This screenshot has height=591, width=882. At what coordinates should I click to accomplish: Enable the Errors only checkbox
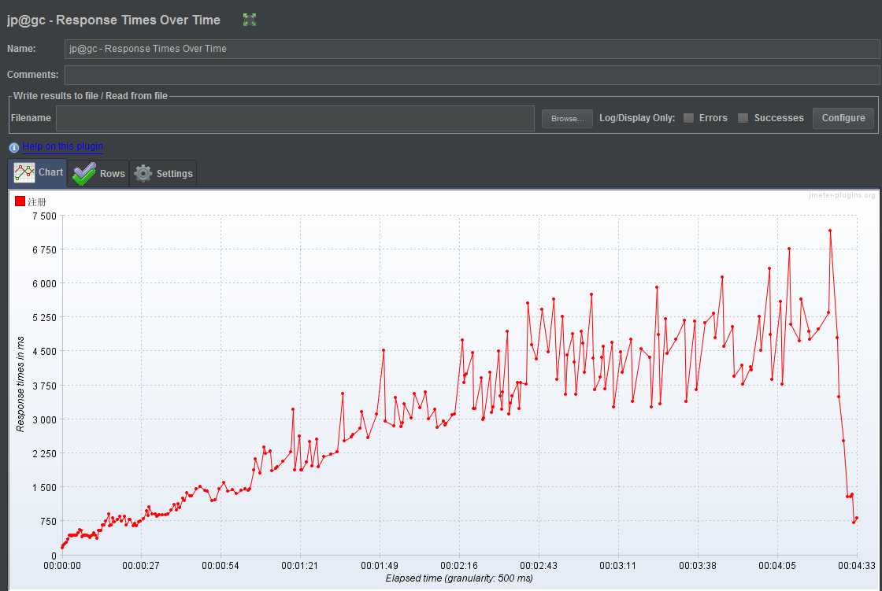(688, 118)
